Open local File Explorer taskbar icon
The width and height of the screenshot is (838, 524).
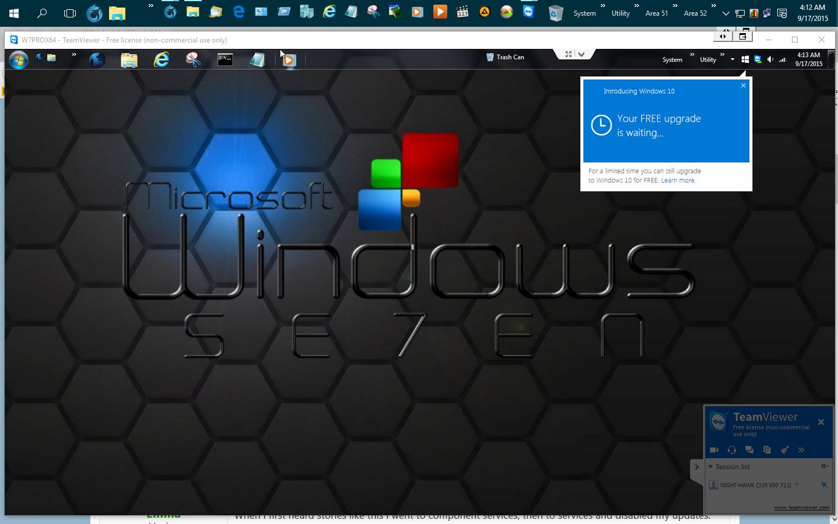(117, 13)
